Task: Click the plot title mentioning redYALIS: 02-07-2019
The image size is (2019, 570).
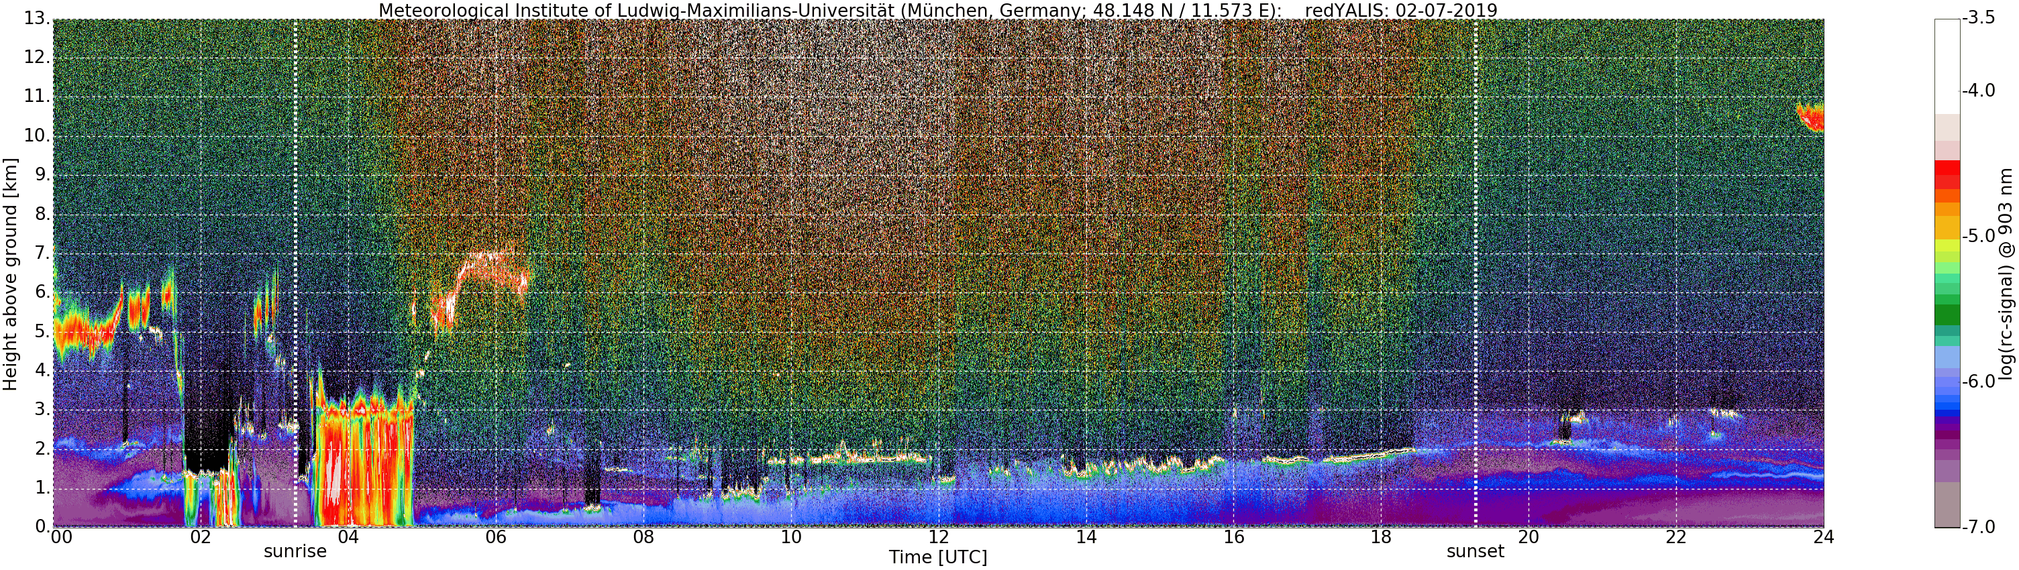Action: [938, 10]
